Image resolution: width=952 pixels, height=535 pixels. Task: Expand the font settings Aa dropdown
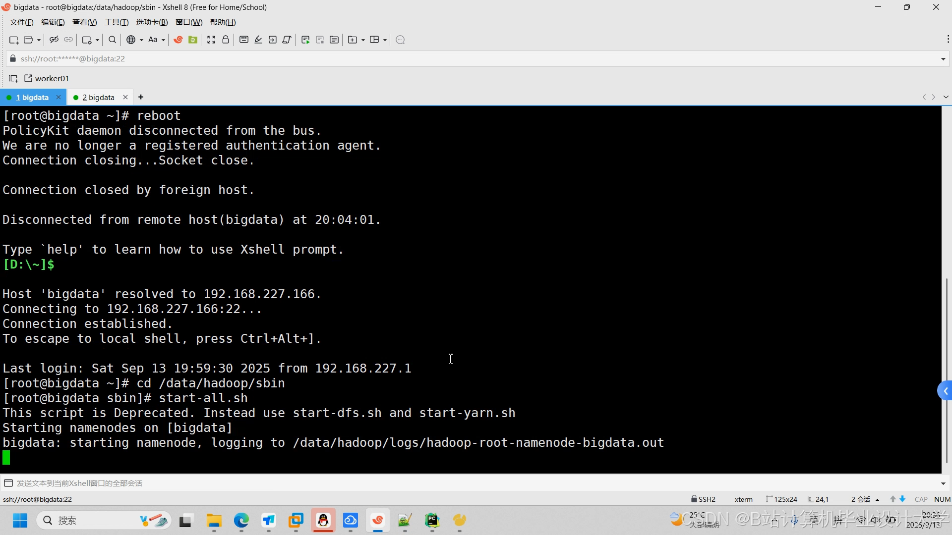pyautogui.click(x=162, y=40)
